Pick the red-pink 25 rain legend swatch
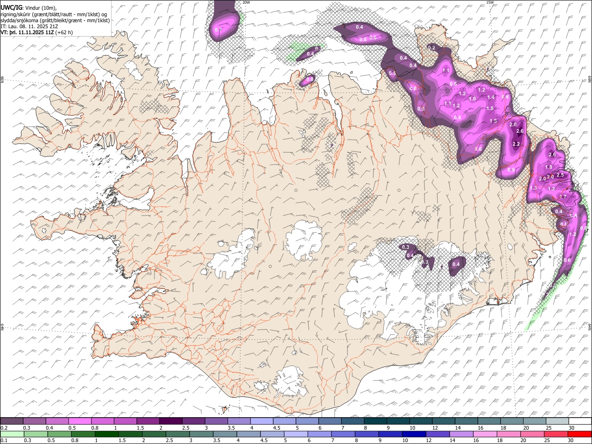Screen dimensions: 592x444 pos(556,434)
